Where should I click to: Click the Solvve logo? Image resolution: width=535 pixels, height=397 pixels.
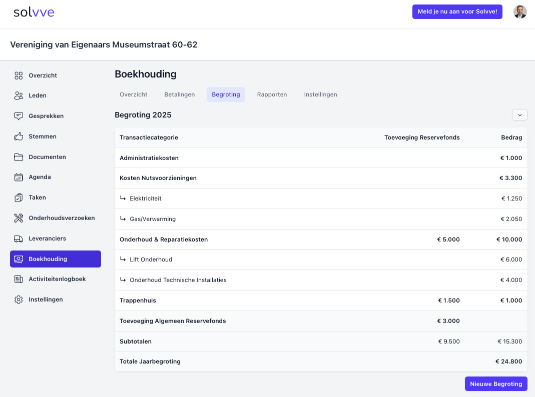pyautogui.click(x=34, y=12)
